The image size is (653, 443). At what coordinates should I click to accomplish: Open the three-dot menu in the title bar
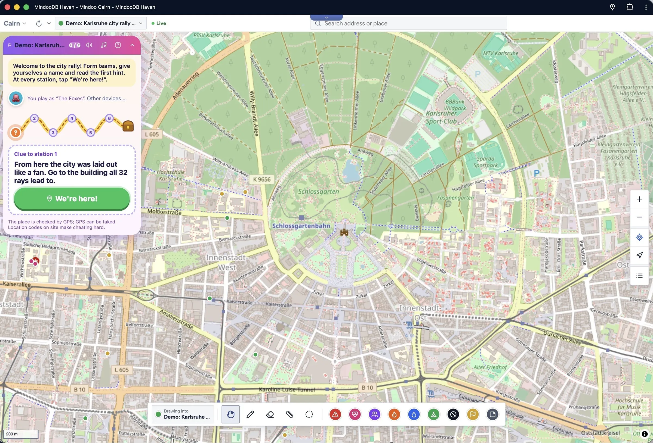(646, 7)
